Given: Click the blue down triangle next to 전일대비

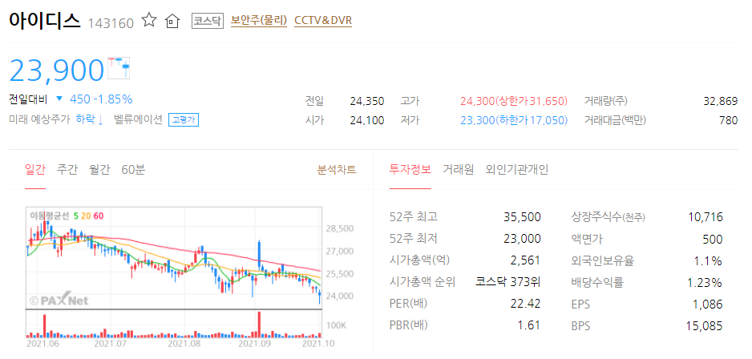Looking at the screenshot, I should [59, 99].
